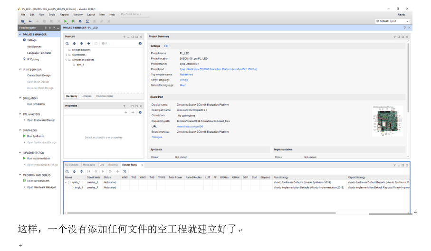The image size is (431, 251).
Task: Click the Generate Bitstream icon in Flow Navigator
Action: click(24, 180)
